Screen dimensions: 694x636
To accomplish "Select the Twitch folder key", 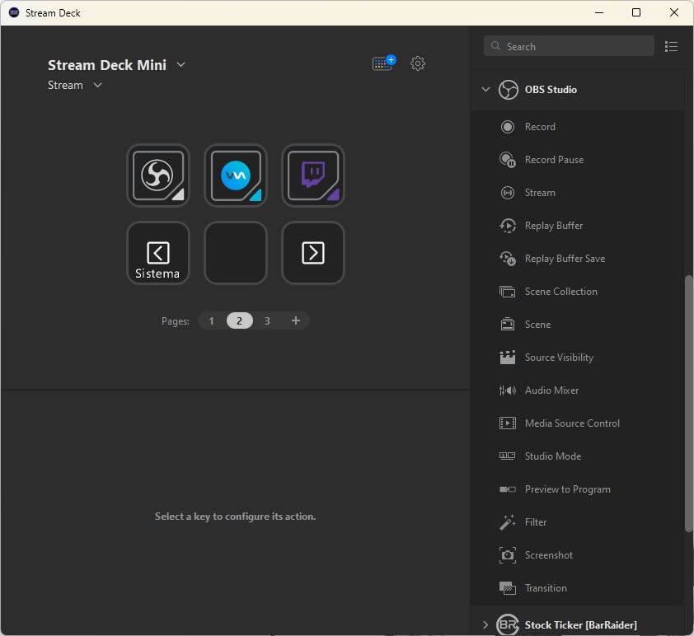I will coord(313,175).
